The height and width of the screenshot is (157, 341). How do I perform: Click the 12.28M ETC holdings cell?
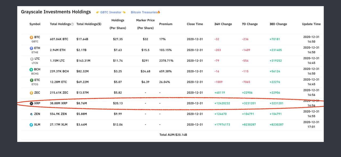[x=58, y=82]
